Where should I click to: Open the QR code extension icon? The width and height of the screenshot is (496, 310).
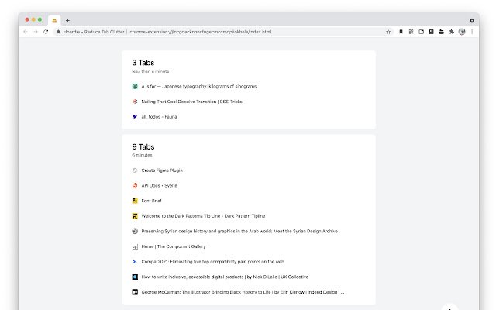pos(411,32)
